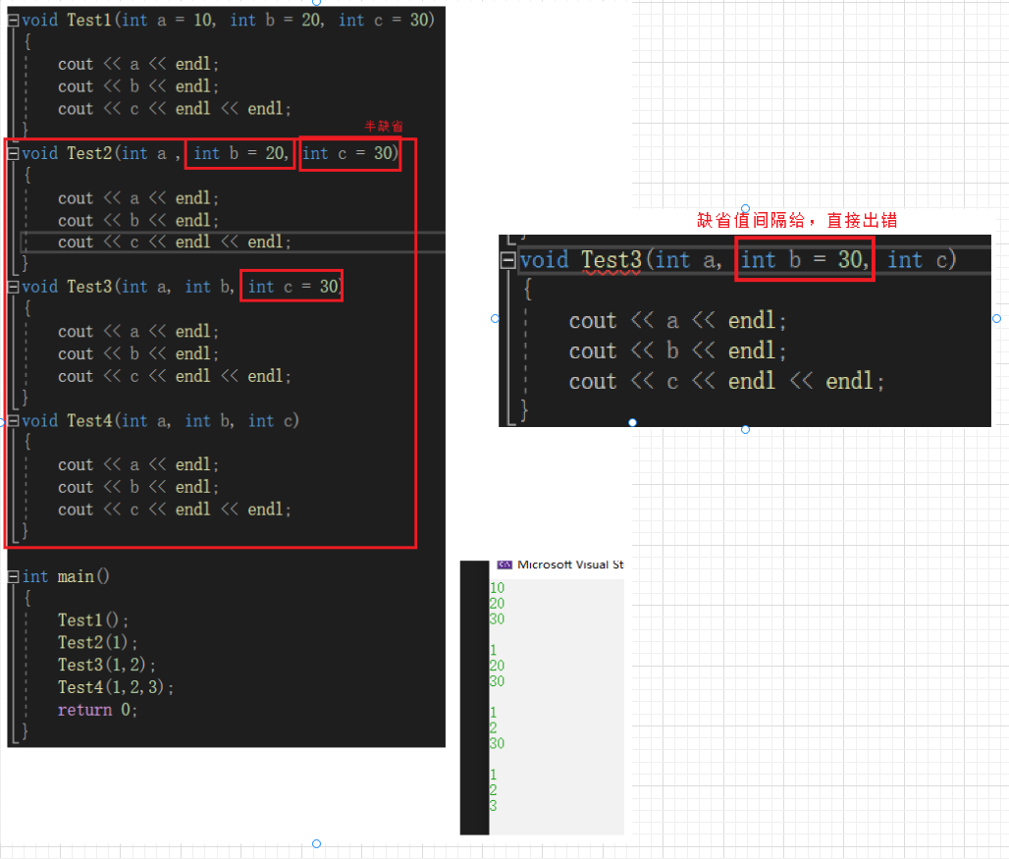The height and width of the screenshot is (859, 1009).
Task: Click 'cout << a << endl;' inside Test1
Action: 138,65
